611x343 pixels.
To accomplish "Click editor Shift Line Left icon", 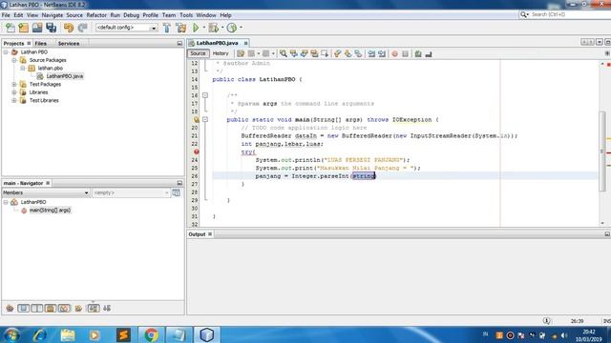I will (x=371, y=53).
